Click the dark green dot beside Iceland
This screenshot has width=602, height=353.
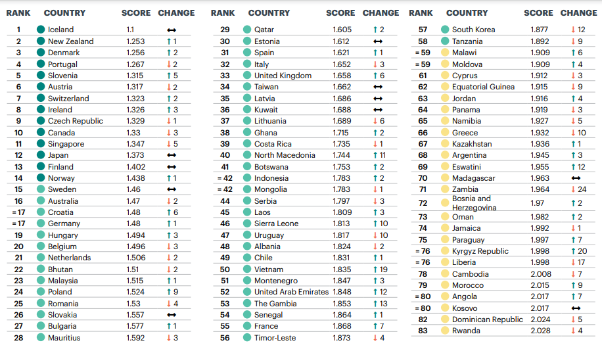41,29
